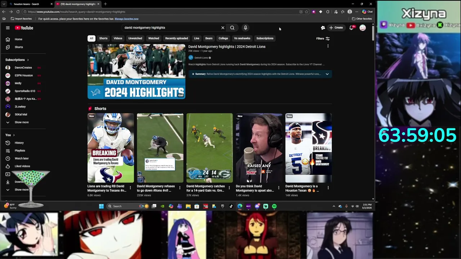Select the Unwatched filter chip

coord(135,38)
